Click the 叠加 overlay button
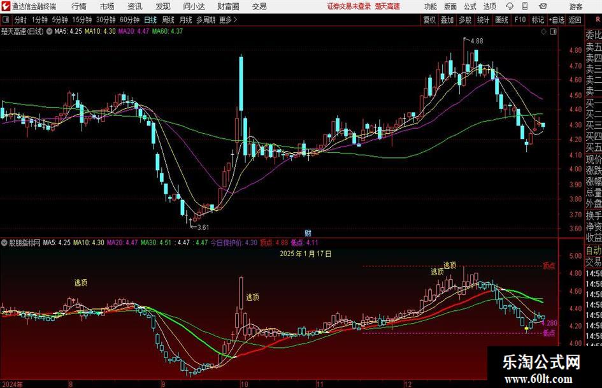This screenshot has height=388, width=602. point(447,20)
